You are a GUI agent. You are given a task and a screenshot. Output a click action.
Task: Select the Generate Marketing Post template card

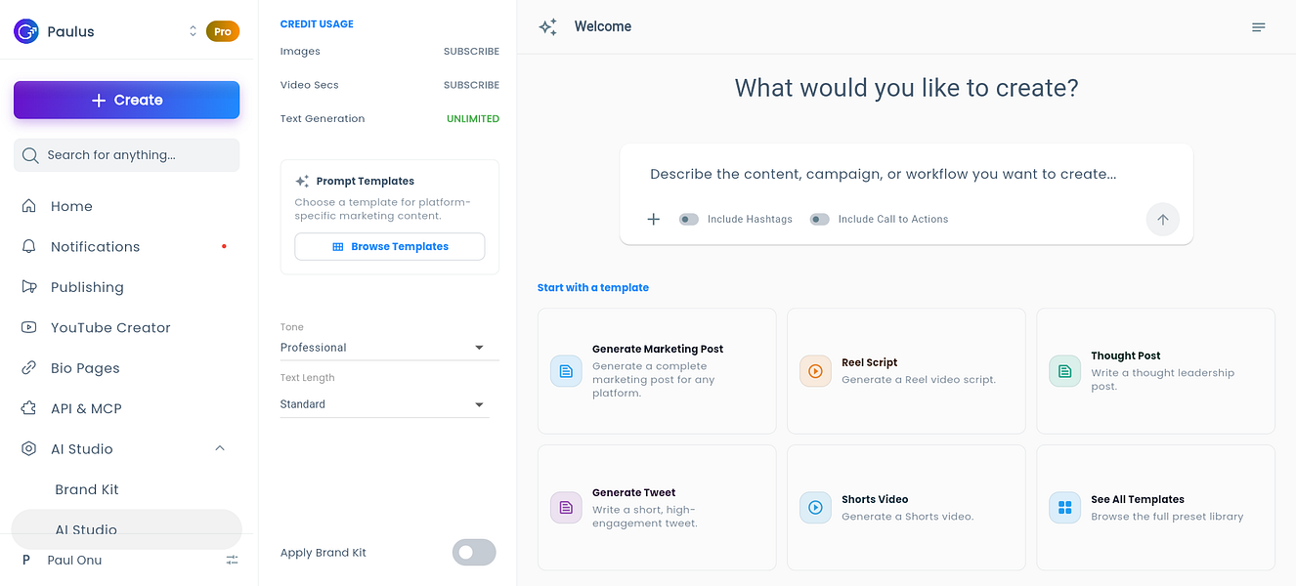(657, 371)
